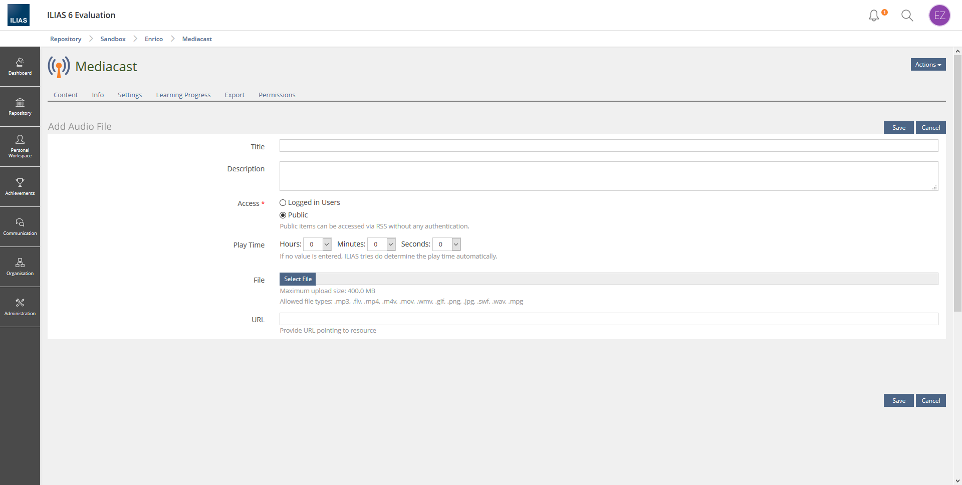Image resolution: width=962 pixels, height=485 pixels.
Task: Switch to the Learning Progress tab
Action: (x=183, y=95)
